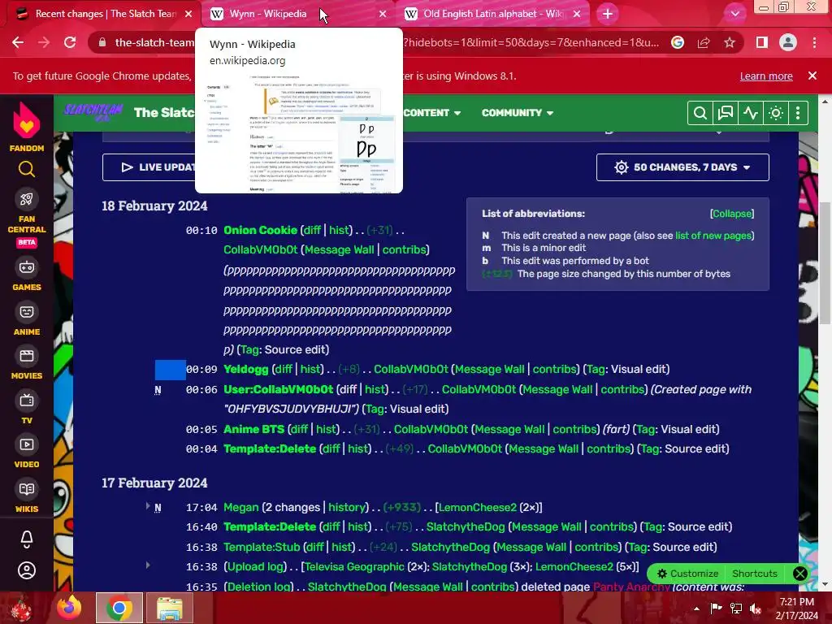
Task: Expand the Upload log grouped entry
Action: tap(148, 565)
